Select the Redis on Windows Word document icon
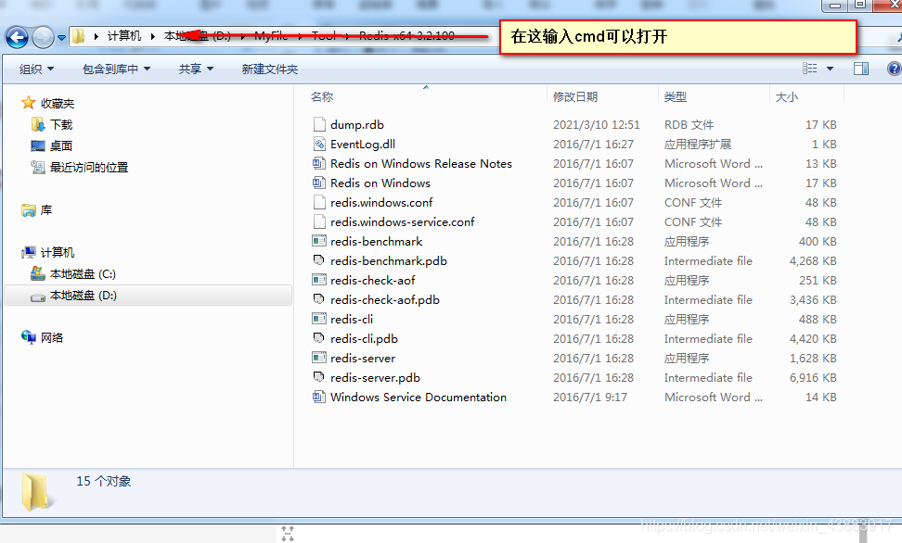 pos(319,183)
